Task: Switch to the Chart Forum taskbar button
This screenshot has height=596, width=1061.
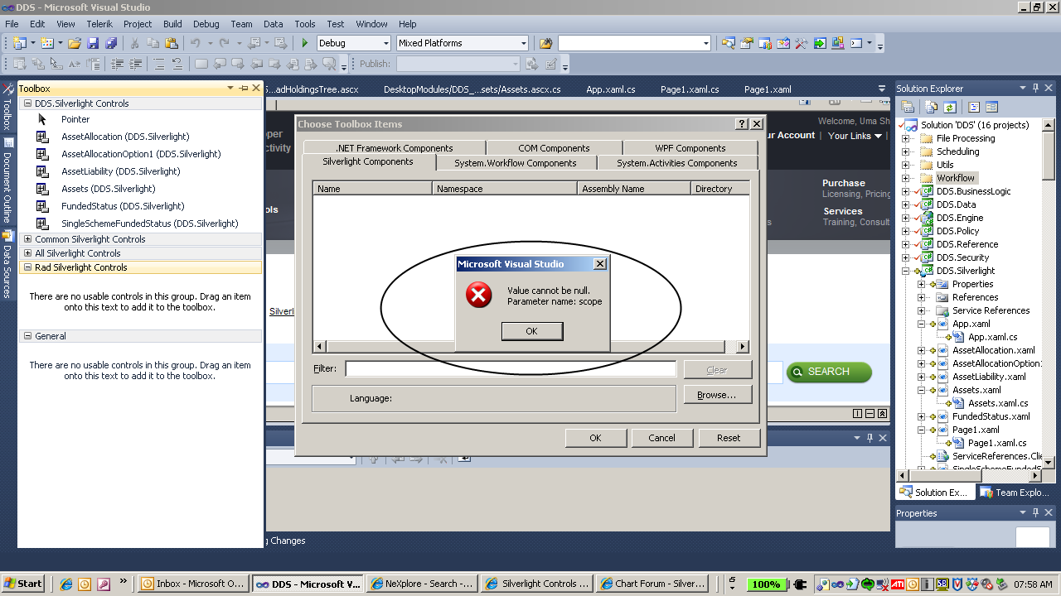Action: tap(653, 584)
